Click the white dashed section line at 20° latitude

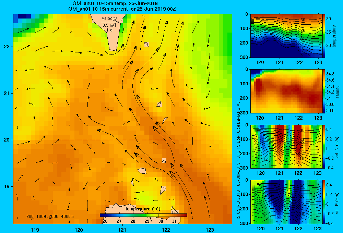pos(138,140)
